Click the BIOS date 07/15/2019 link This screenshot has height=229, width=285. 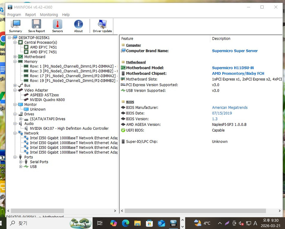222,113
